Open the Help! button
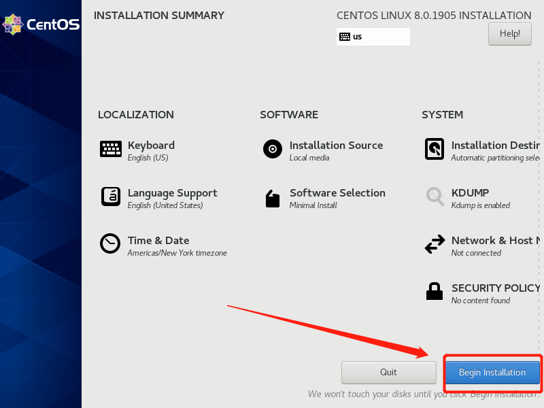Image resolution: width=544 pixels, height=408 pixels. click(509, 33)
